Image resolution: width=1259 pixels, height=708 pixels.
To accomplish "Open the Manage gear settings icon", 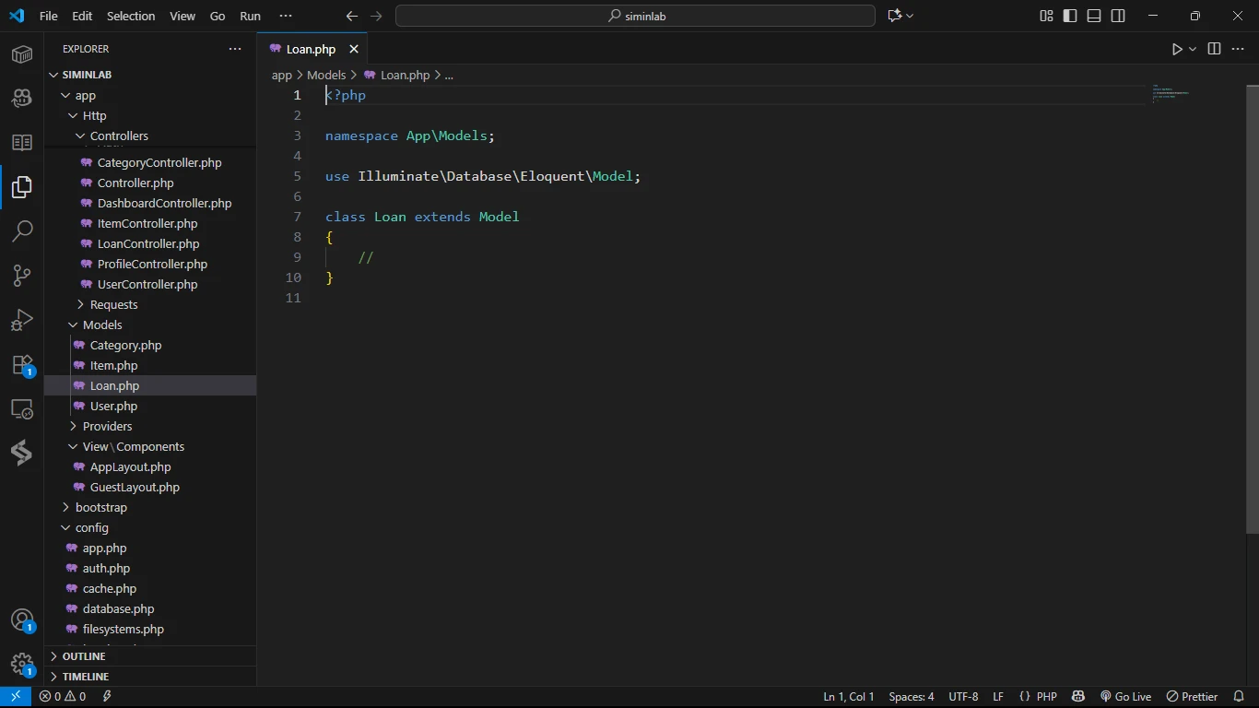I will coord(22,664).
